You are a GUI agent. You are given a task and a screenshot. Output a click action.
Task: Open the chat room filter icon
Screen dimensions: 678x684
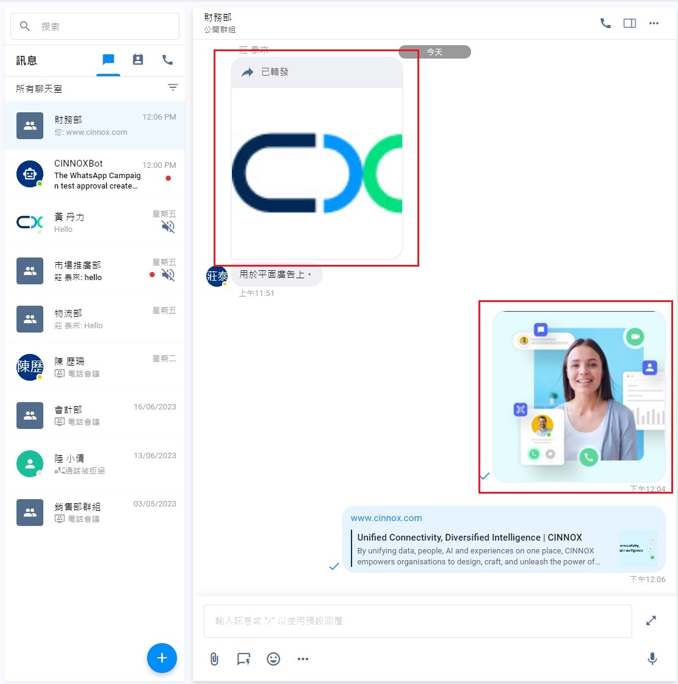173,88
